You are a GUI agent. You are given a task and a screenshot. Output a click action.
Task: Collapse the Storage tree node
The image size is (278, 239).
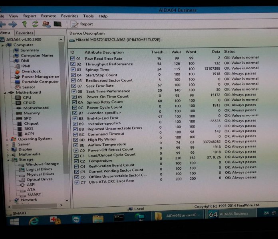click(x=7, y=160)
